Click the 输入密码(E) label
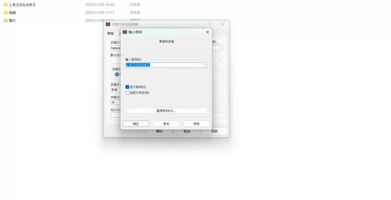Image resolution: width=391 pixels, height=200 pixels. coord(133,60)
